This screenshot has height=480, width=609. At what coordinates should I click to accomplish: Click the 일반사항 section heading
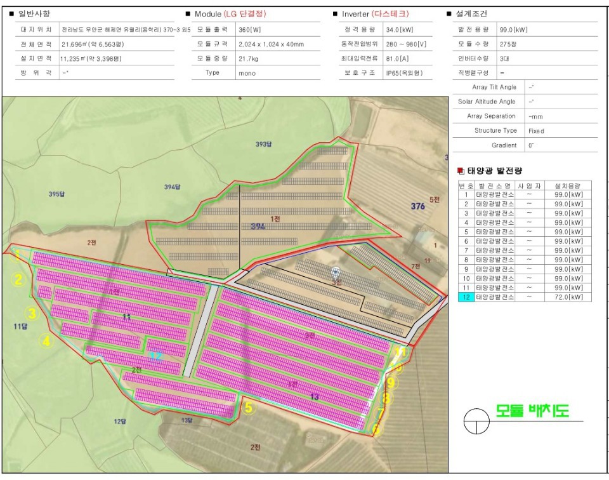(34, 14)
